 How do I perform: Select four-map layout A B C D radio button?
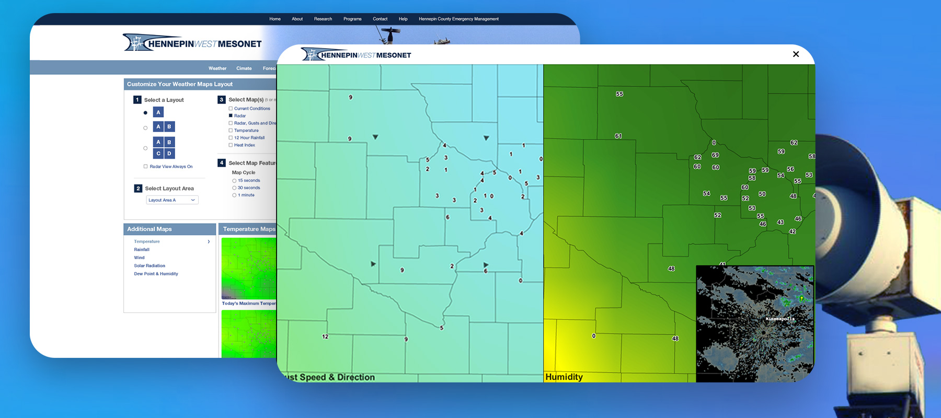pyautogui.click(x=145, y=148)
